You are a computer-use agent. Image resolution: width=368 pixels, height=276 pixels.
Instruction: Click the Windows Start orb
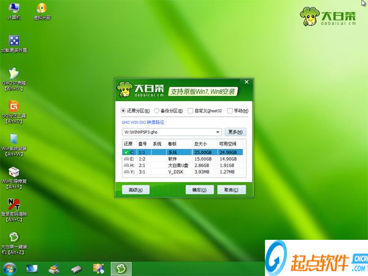[x=10, y=269]
